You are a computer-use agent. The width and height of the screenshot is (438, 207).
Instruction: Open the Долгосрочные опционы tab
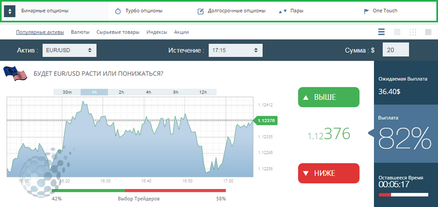click(237, 11)
